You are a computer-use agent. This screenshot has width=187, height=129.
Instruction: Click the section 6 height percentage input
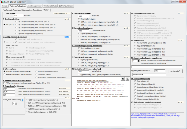[84, 16]
